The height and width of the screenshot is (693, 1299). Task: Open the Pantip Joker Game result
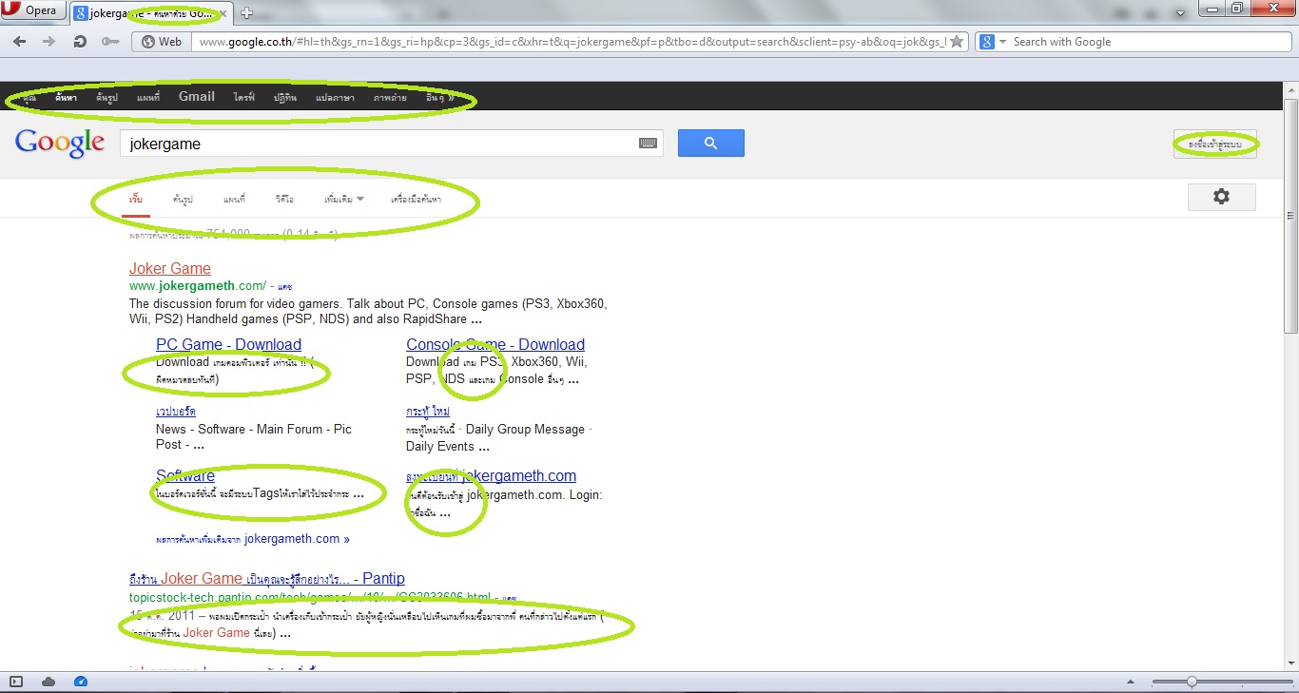[267, 579]
